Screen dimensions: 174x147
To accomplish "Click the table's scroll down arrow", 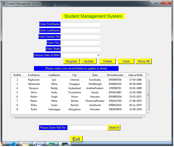I will click(148, 113).
